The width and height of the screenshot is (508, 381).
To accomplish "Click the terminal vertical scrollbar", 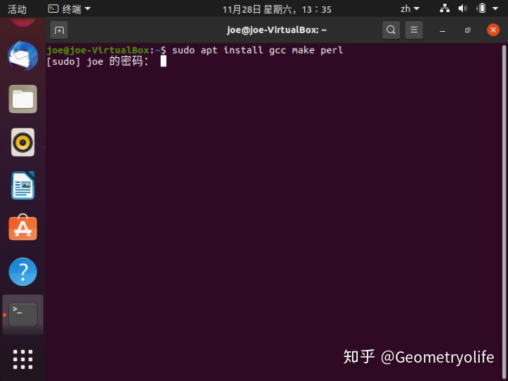I will tap(504, 212).
